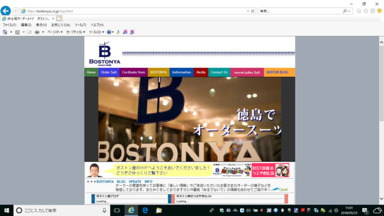Open the new★Ladies Suit navigation item
Screen dimensions: 384x216
[247, 72]
